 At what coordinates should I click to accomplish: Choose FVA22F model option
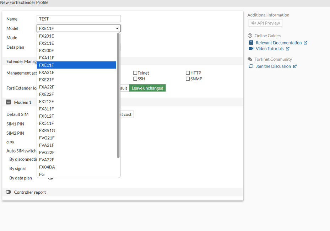coord(76,160)
